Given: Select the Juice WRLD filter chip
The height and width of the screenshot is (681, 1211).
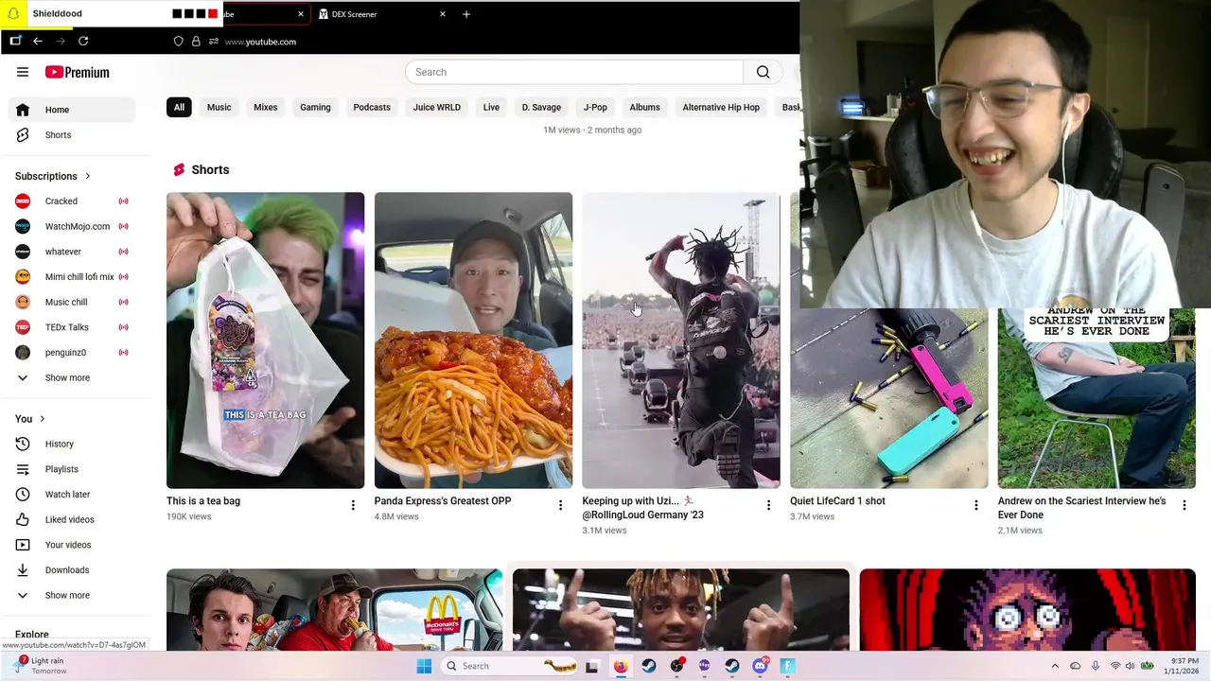Looking at the screenshot, I should (436, 107).
